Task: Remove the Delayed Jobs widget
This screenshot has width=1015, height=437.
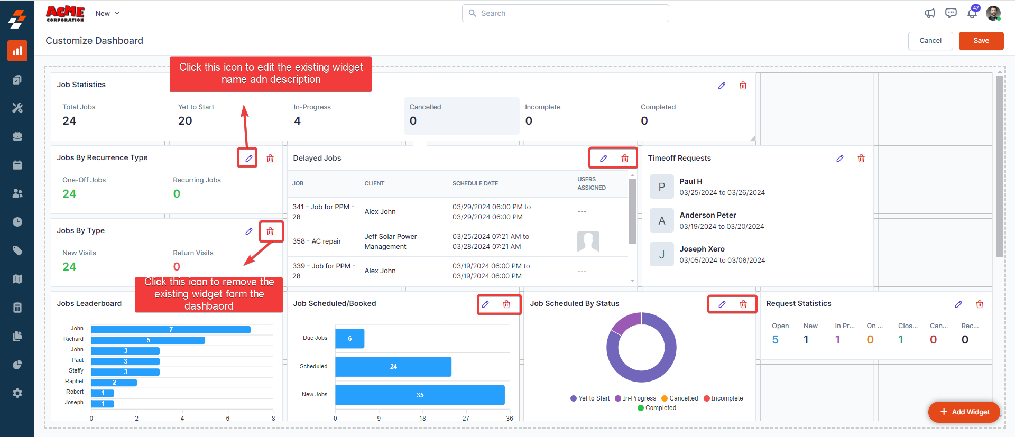Action: [624, 159]
